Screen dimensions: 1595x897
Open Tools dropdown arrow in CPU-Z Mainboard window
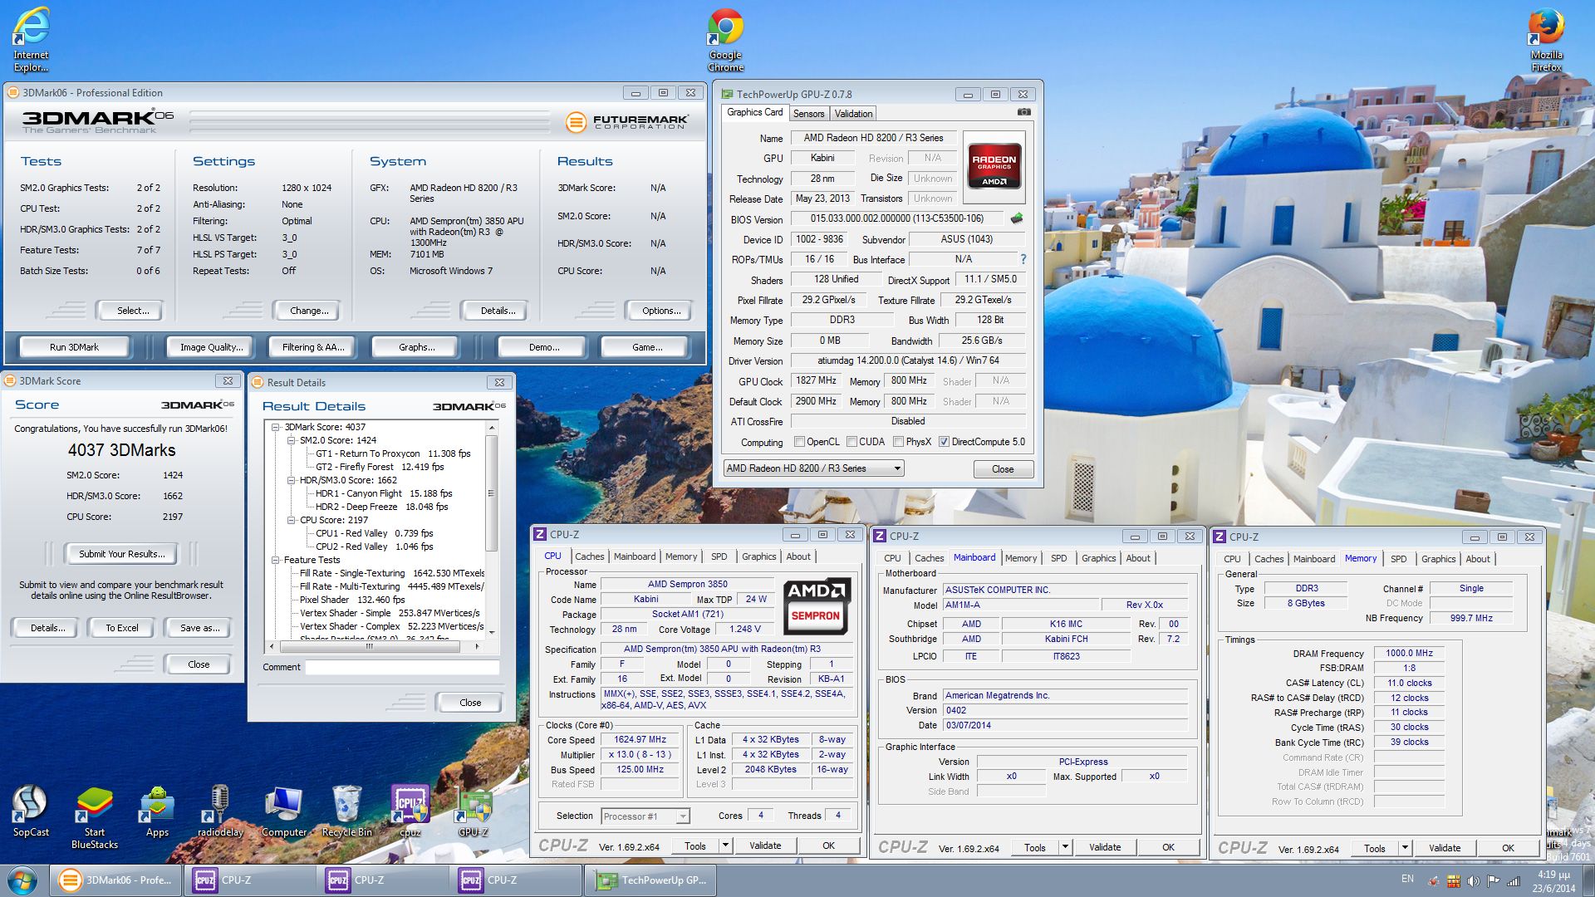click(x=1065, y=847)
